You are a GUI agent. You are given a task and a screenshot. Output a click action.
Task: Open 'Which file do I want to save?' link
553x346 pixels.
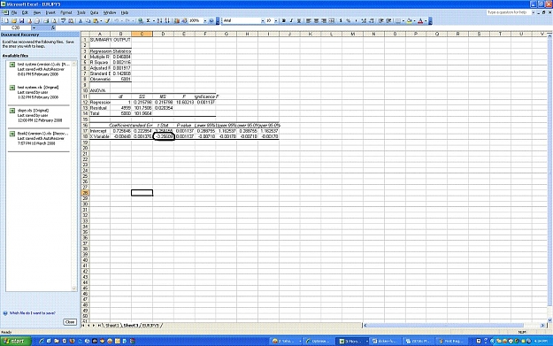pos(33,313)
